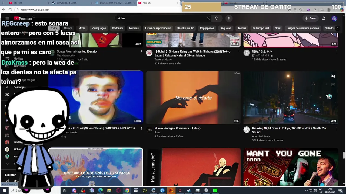
Task: Open the volume control in system tray
Action: 315,190
